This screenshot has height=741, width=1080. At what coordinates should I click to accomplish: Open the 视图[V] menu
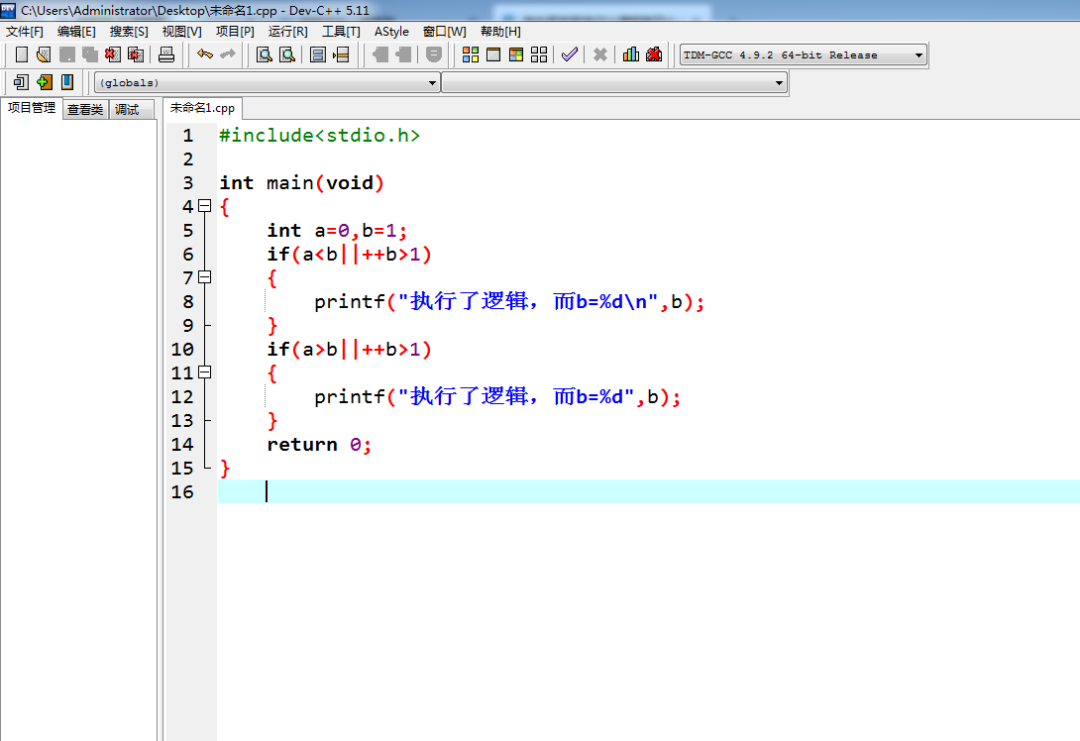[x=182, y=32]
